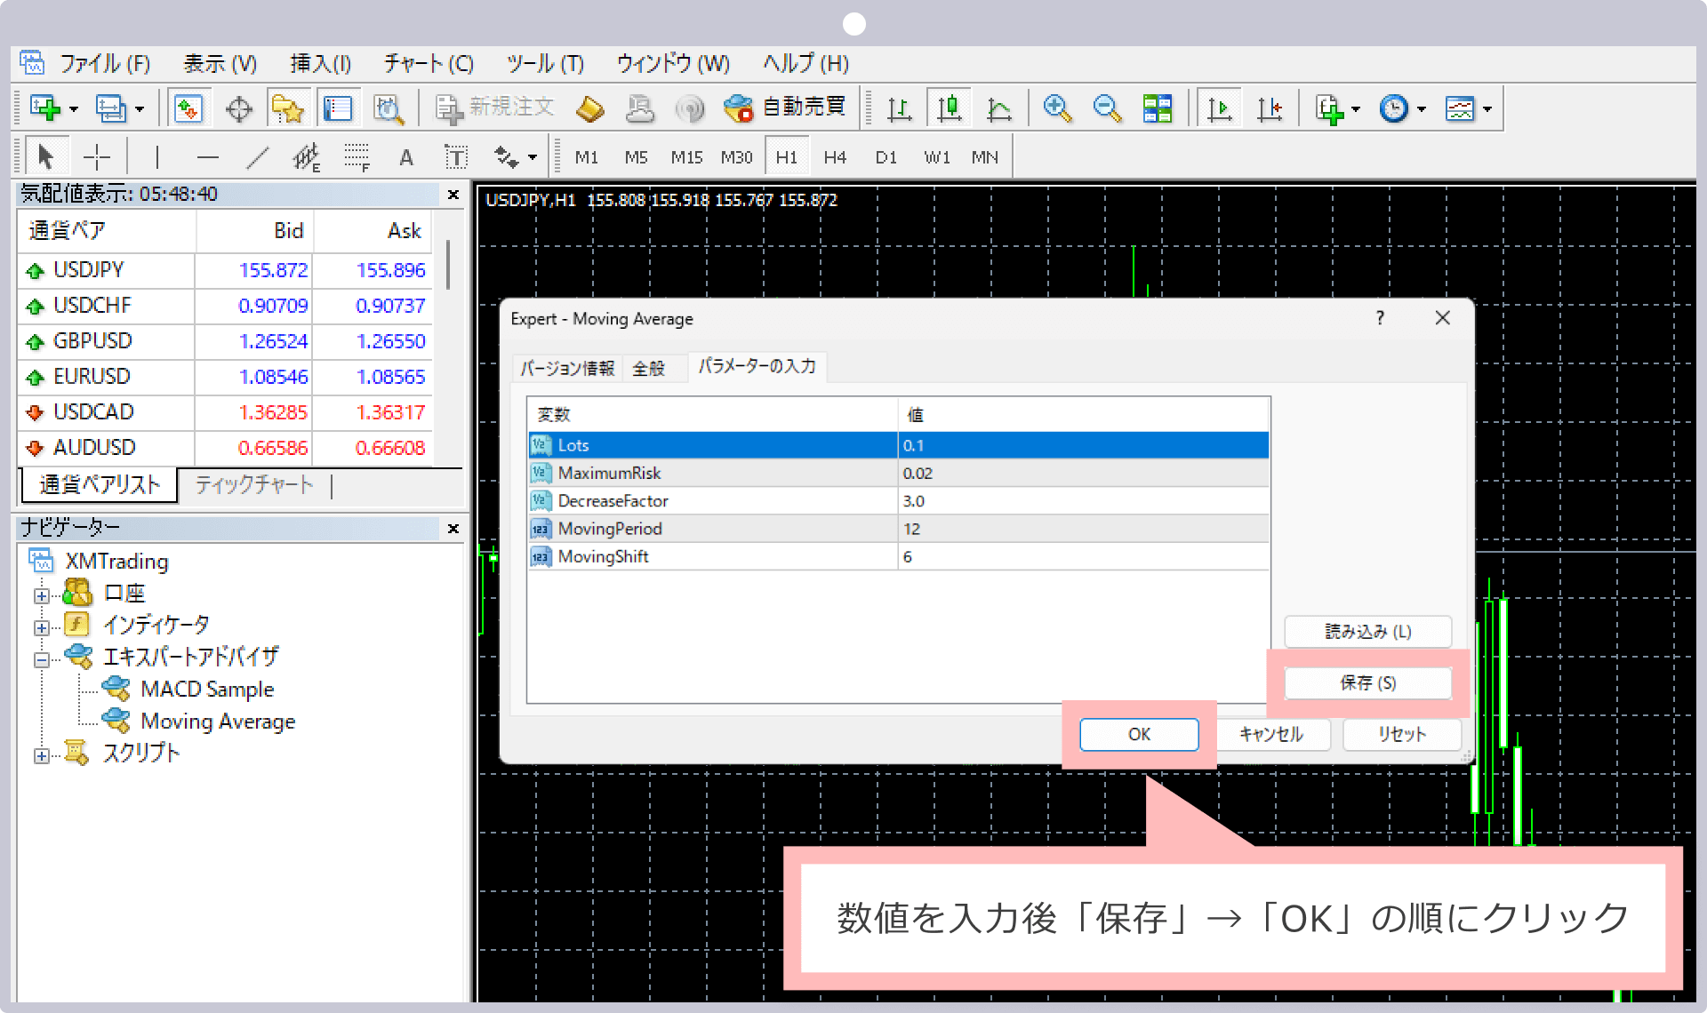
Task: Toggle the M15 timeframe button
Action: point(686,157)
